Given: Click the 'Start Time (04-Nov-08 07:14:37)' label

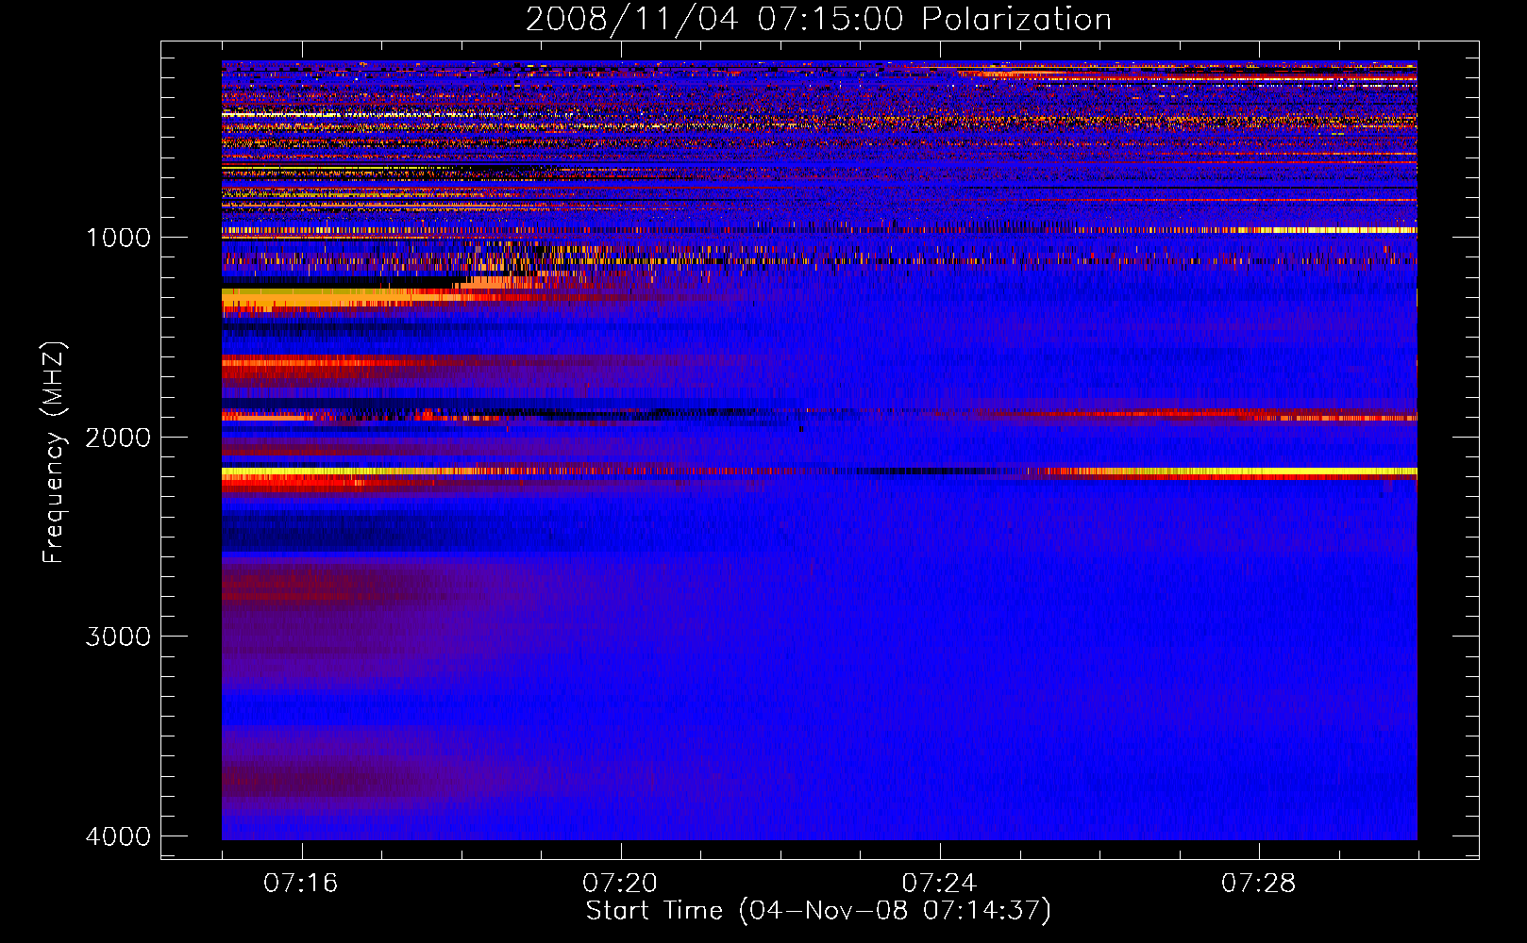Looking at the screenshot, I should 818,911.
